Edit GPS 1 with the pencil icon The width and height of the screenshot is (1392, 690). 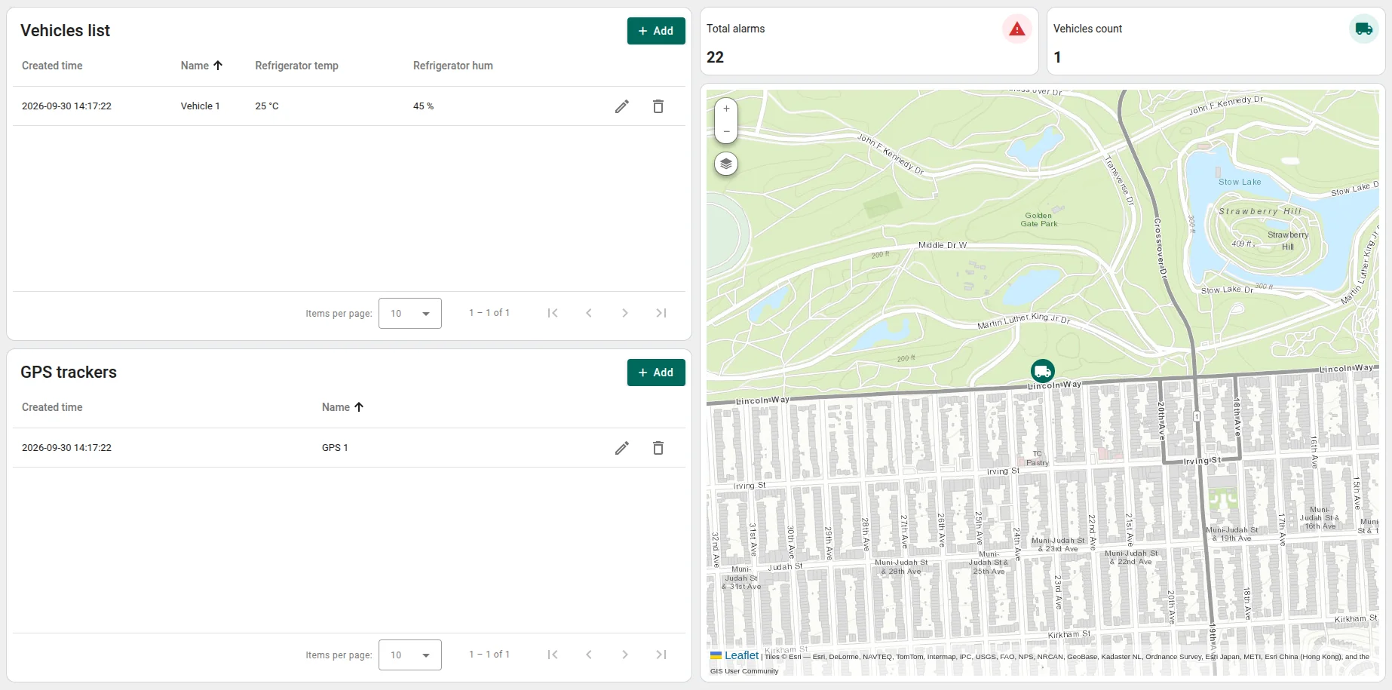point(622,448)
